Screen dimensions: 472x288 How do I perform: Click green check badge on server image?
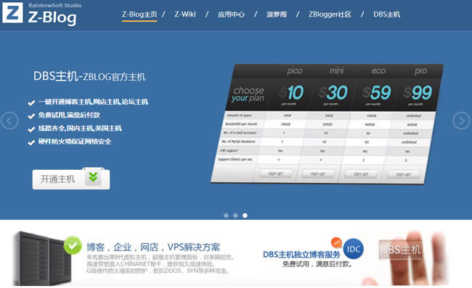point(73,245)
